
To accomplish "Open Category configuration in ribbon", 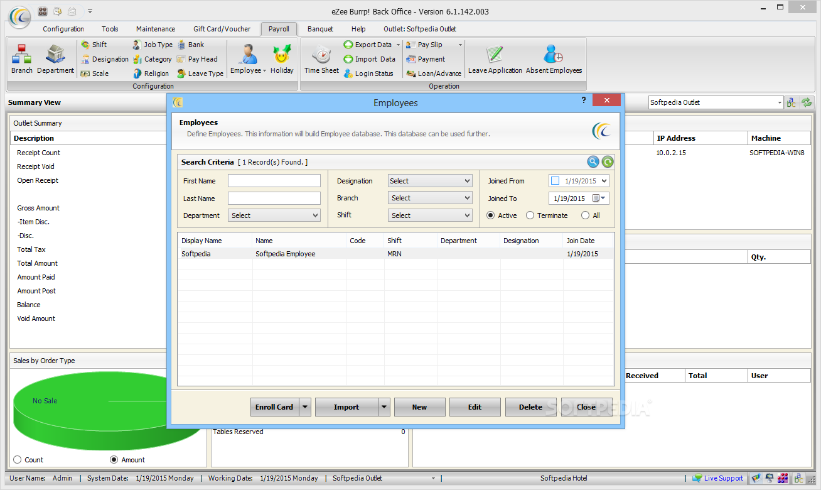I will 152,59.
